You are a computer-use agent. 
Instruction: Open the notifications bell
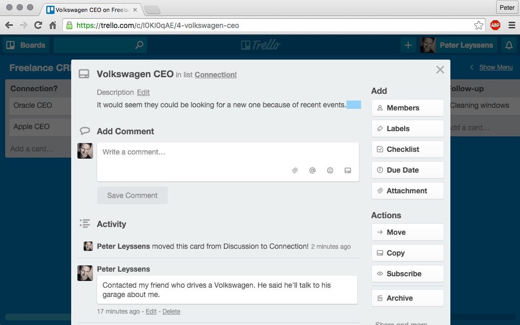[509, 45]
